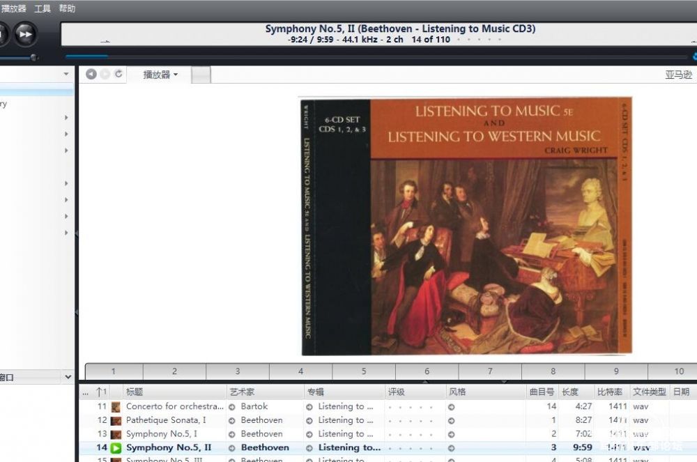Sort by the 长度 column header
The width and height of the screenshot is (697, 462).
(576, 392)
